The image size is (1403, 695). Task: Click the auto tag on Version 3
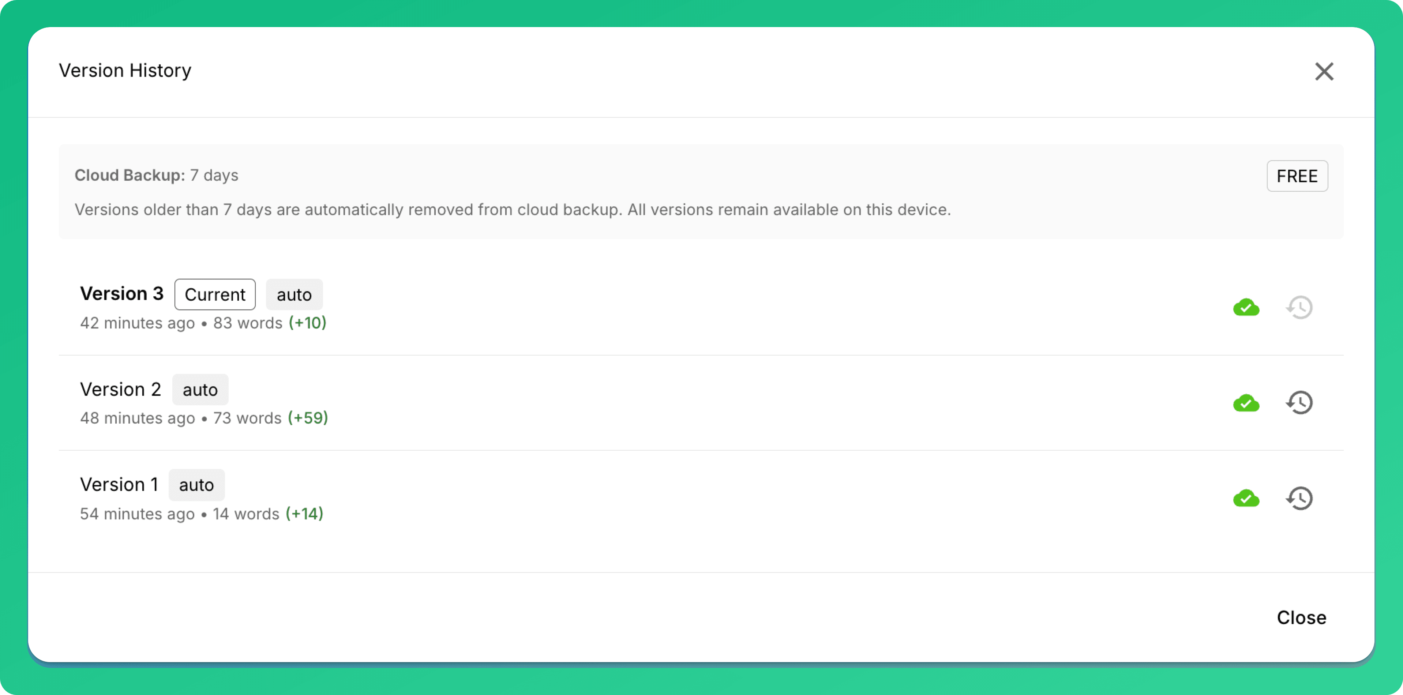pyautogui.click(x=294, y=295)
